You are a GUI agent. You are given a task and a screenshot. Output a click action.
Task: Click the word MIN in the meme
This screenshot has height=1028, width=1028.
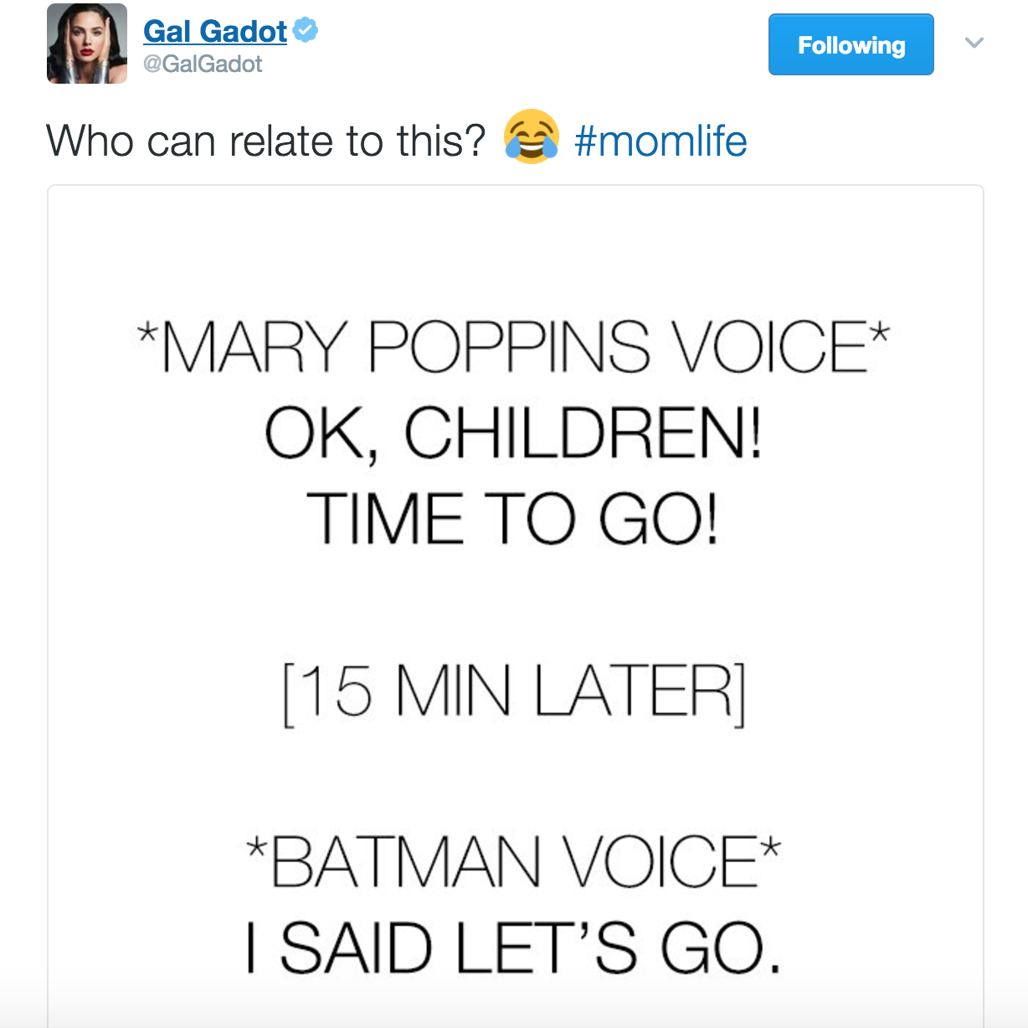(x=453, y=692)
